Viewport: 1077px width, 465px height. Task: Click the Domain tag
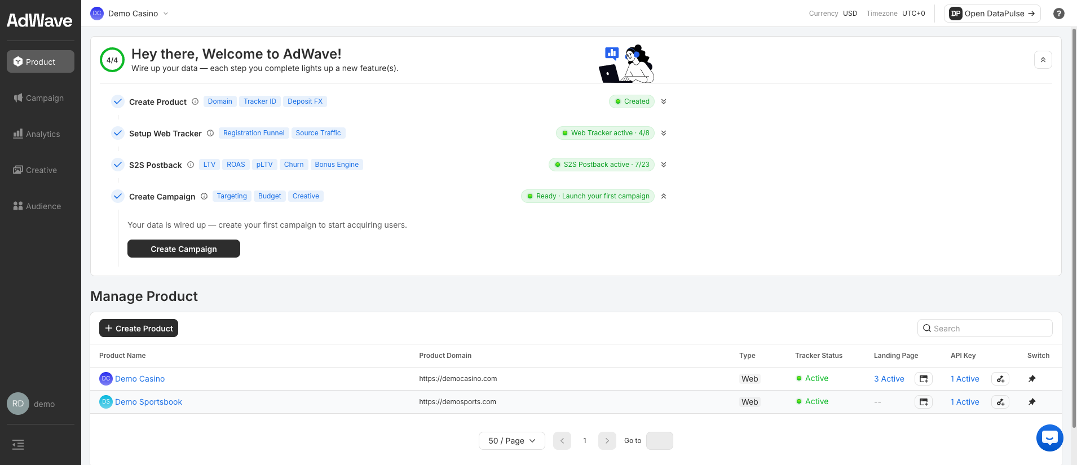pos(220,101)
